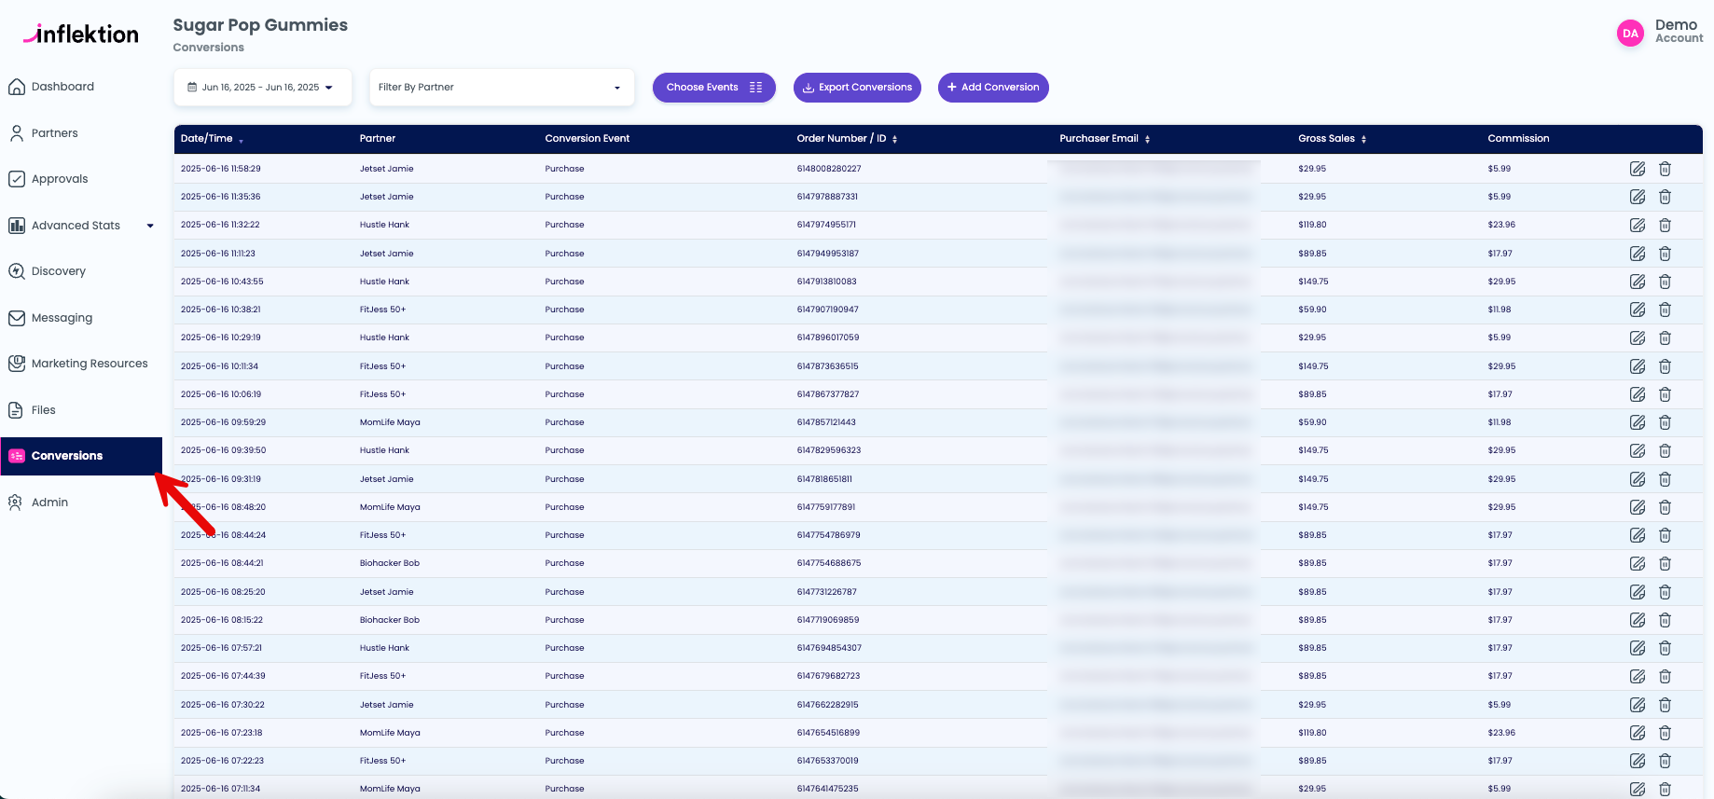Image resolution: width=1714 pixels, height=799 pixels.
Task: Delete MomLife Maya's 09:59:29 conversion
Action: click(1665, 422)
